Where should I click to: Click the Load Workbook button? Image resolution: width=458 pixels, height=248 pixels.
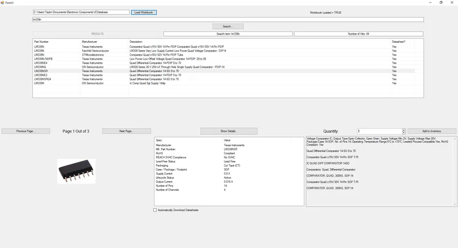144,12
